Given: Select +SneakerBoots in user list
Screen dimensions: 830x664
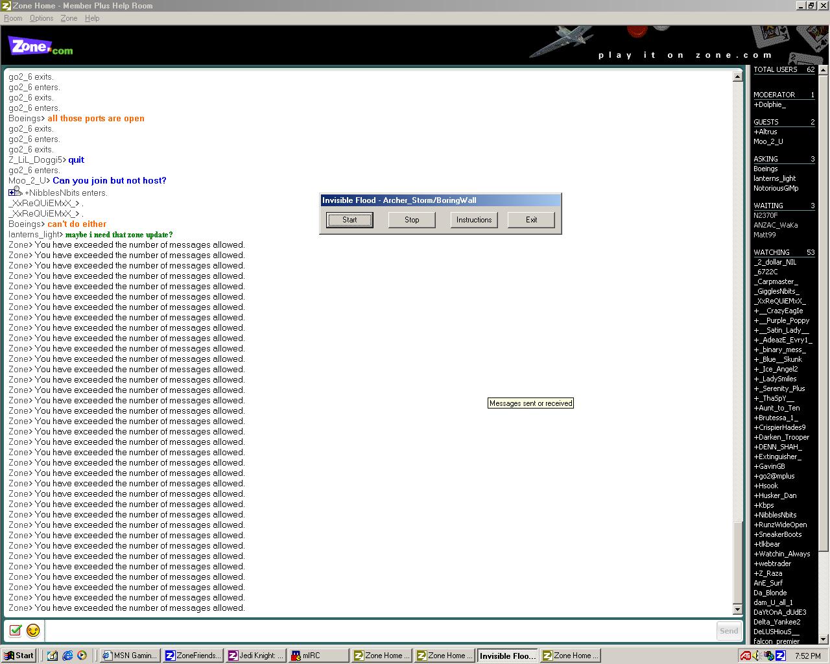Looking at the screenshot, I should (x=777, y=534).
